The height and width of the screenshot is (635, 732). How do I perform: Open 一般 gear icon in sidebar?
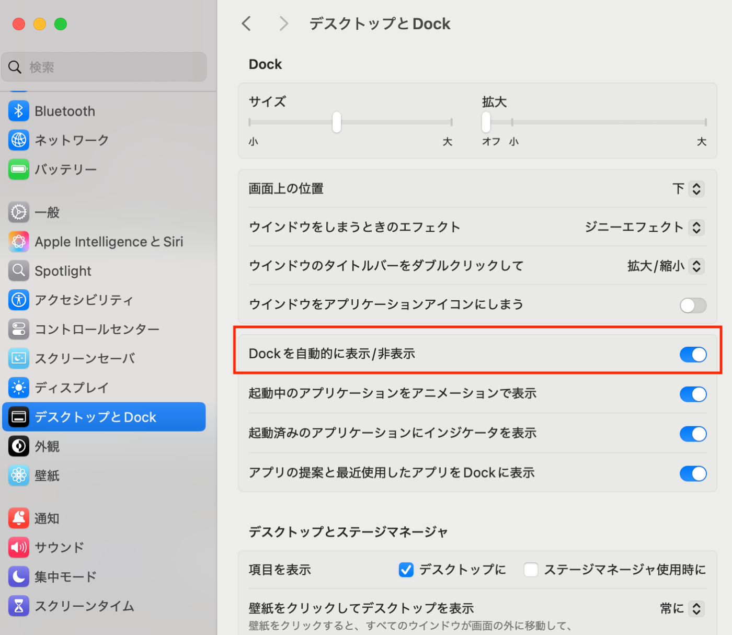19,212
